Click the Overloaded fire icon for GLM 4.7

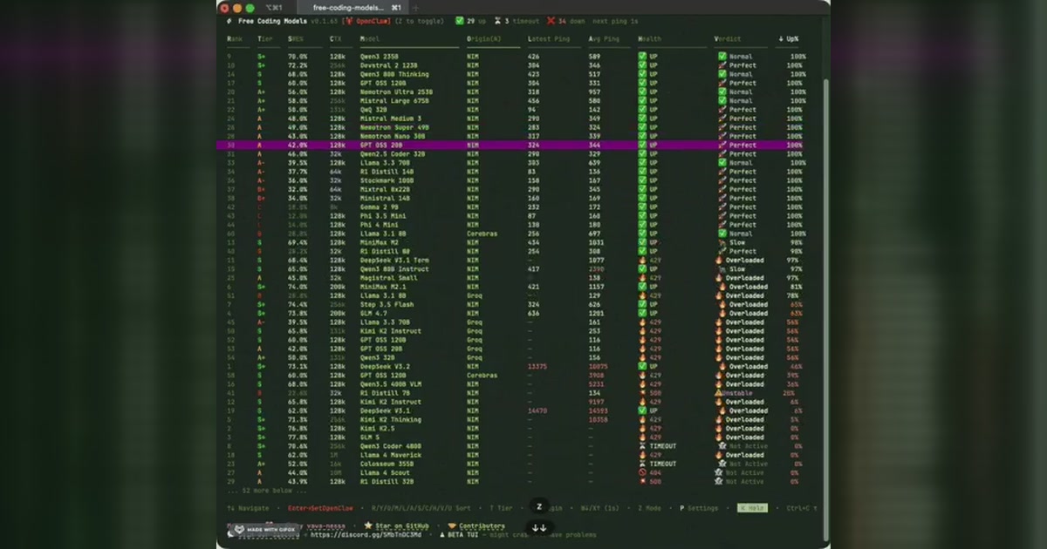coord(721,314)
